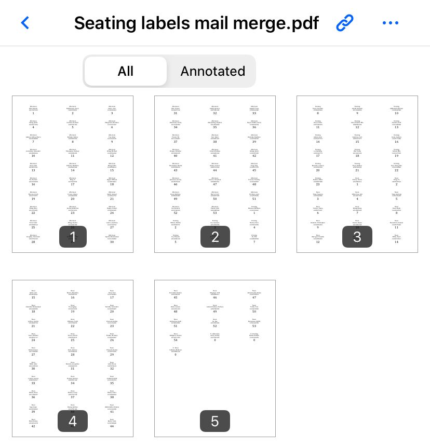
Task: Click seat label 1 atop page 1 thumbnail
Action: (34, 113)
